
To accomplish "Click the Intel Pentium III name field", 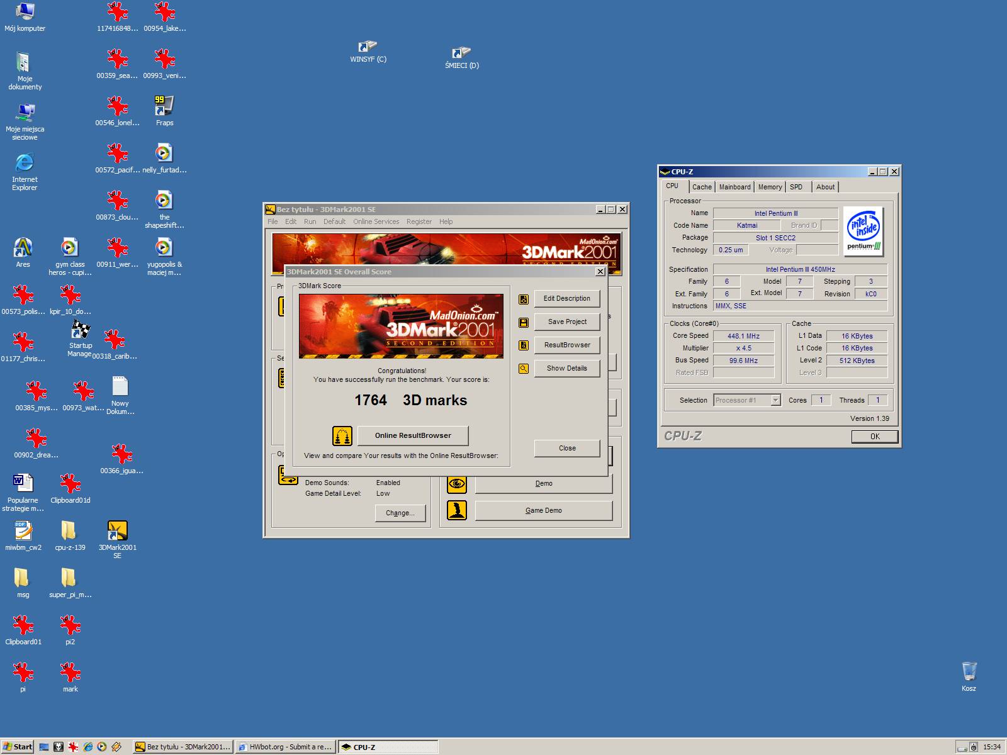I will pyautogui.click(x=775, y=213).
